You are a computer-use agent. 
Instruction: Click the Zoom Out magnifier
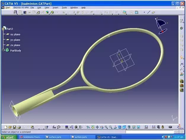[111, 127]
